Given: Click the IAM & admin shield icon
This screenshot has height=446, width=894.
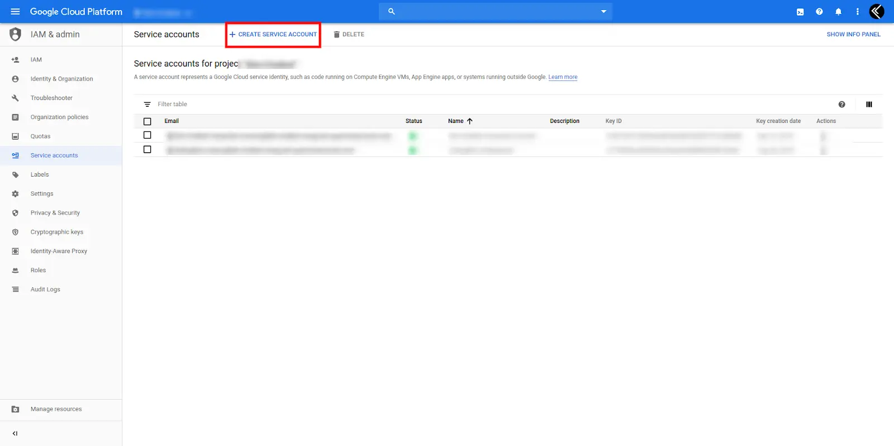Looking at the screenshot, I should pos(15,34).
